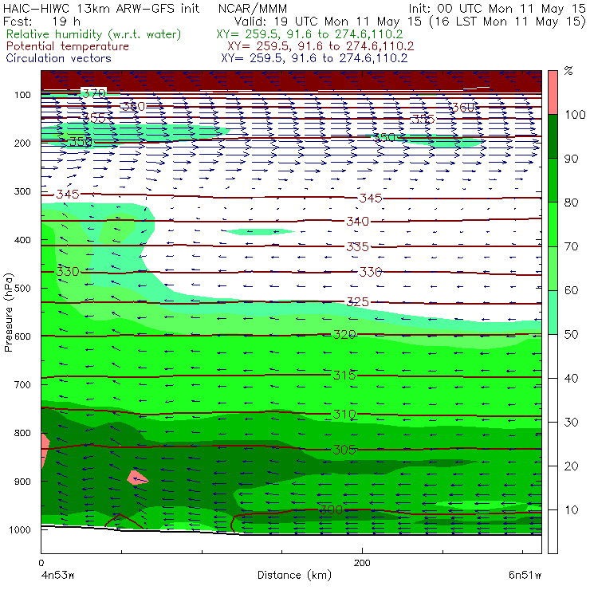Click the title 'HAIC-HIWC 13km ARW-GFS init'
Screen dimensions: 590x590
coord(101,8)
